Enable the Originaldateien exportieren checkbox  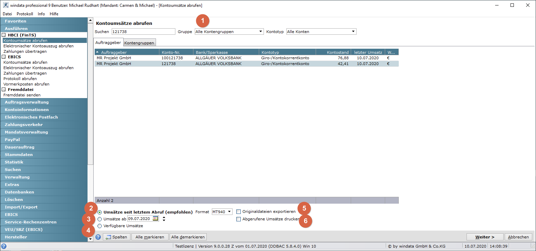[x=238, y=211]
